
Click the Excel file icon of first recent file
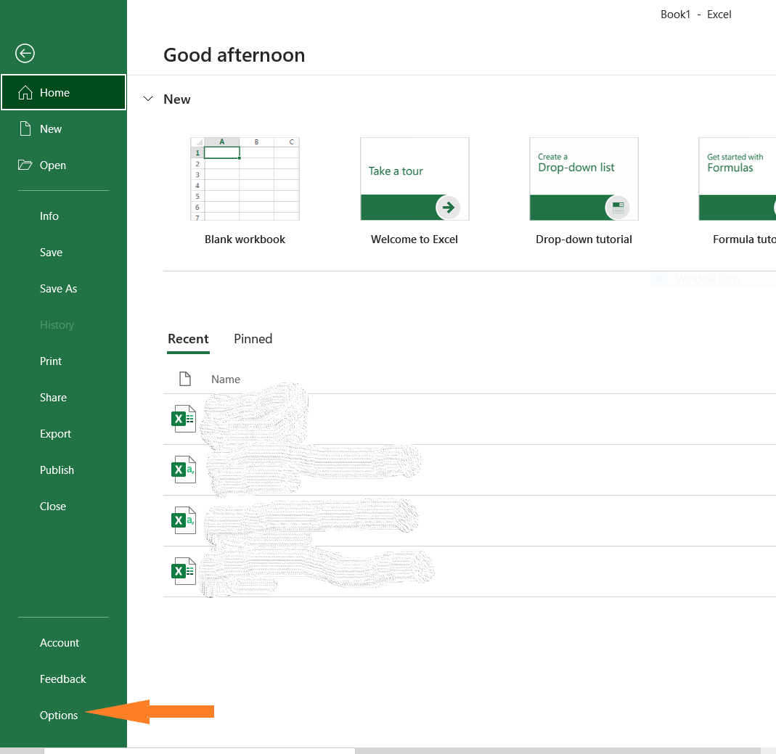(184, 419)
